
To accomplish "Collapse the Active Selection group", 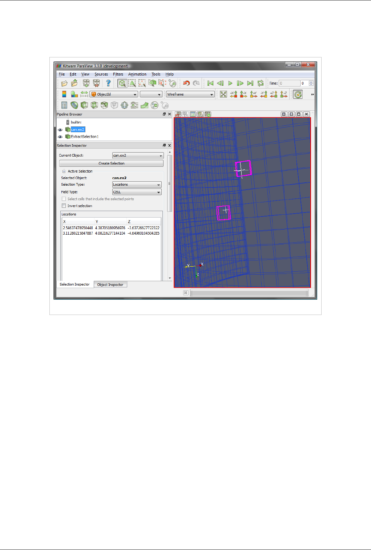I will tap(64, 171).
